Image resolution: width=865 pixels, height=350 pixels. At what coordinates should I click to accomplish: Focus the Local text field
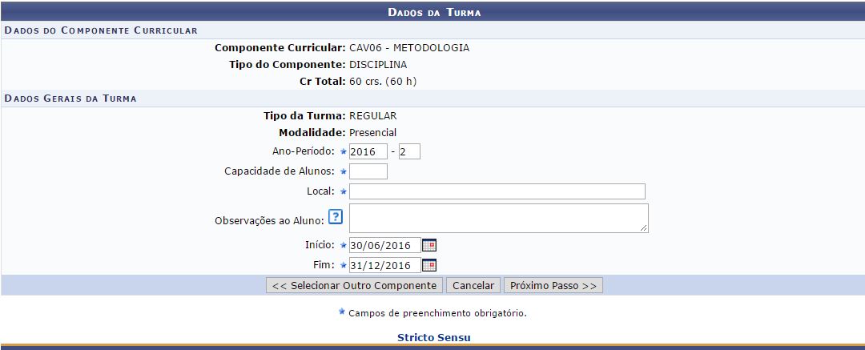[497, 191]
